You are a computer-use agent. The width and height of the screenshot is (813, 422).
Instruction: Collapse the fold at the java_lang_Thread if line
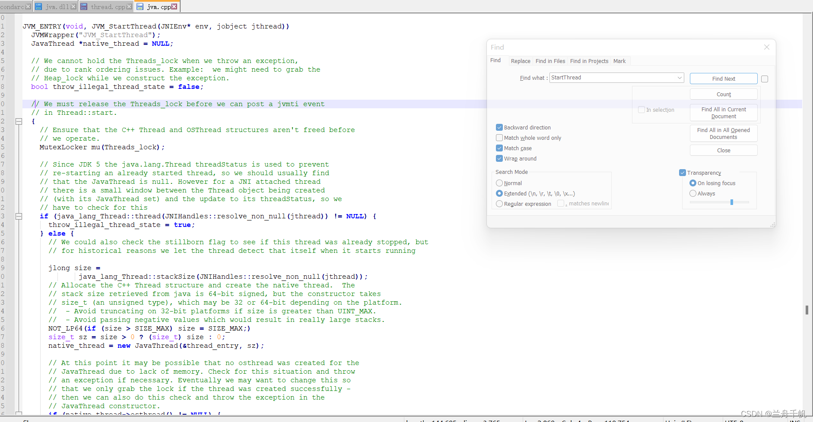[19, 216]
